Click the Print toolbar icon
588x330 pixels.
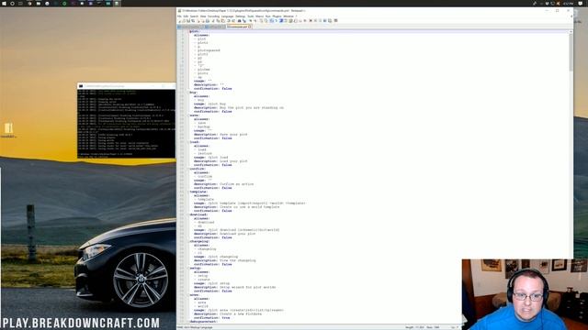pyautogui.click(x=208, y=20)
